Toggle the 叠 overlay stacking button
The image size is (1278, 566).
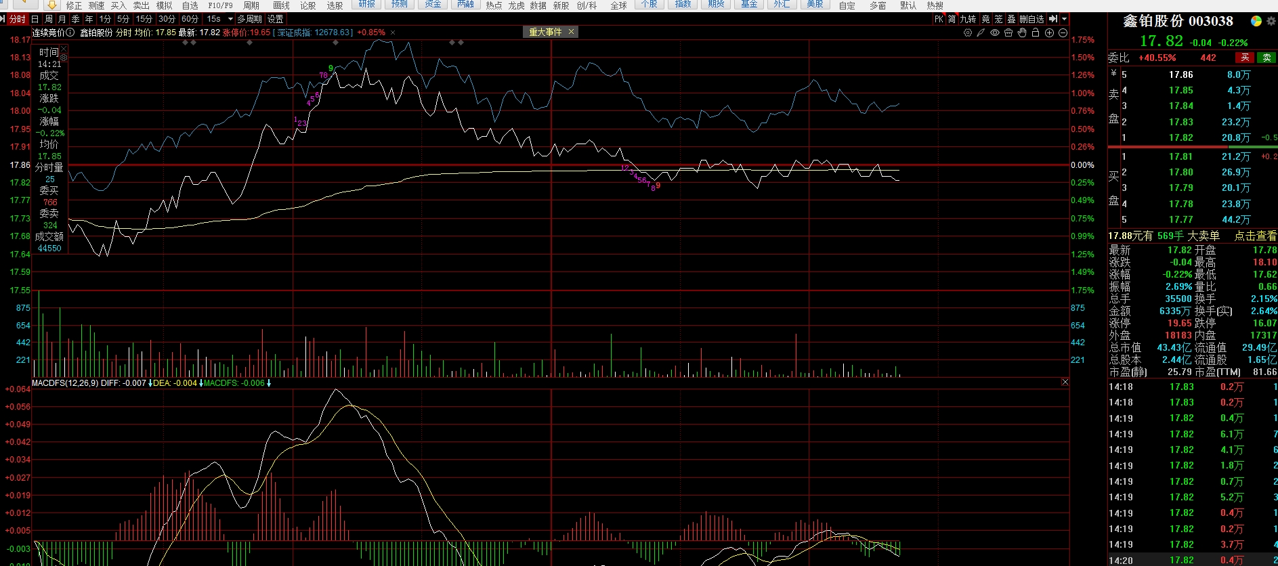[1011, 19]
